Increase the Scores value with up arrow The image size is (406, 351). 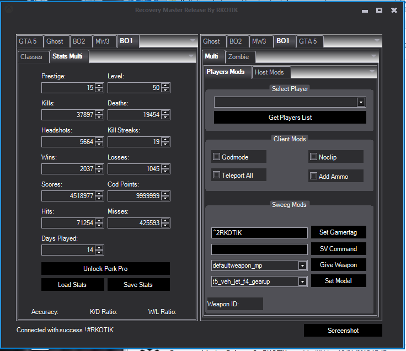[x=99, y=194]
